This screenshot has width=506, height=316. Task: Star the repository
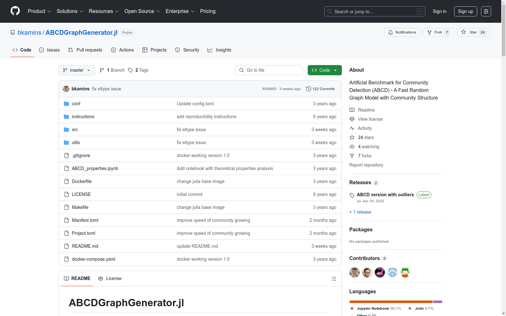point(474,32)
